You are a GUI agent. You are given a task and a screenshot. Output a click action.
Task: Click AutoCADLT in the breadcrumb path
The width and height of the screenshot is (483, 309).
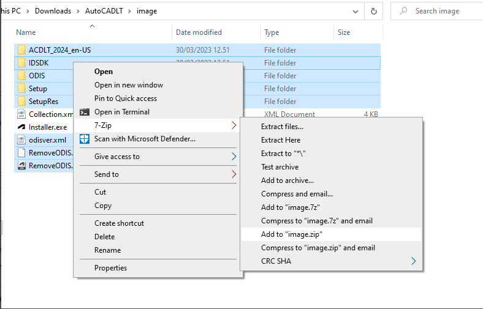[104, 11]
